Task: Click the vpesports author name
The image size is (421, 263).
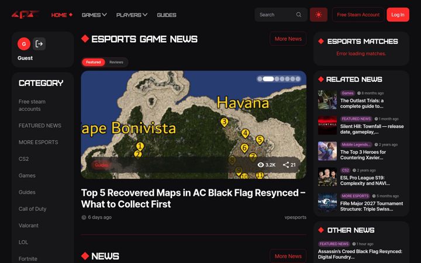Action: [x=295, y=217]
